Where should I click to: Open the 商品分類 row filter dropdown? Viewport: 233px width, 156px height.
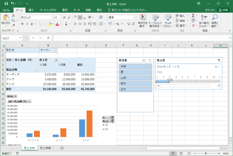click(37, 70)
